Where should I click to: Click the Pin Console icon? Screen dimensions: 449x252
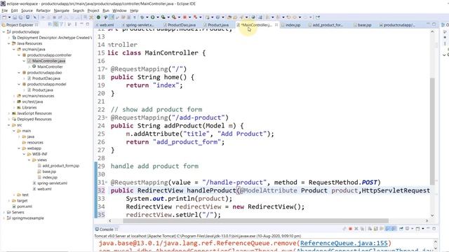pos(401,229)
